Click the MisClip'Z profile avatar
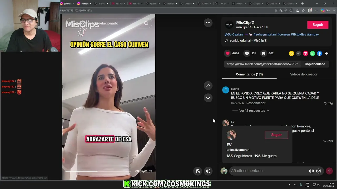337x189 pixels. tap(229, 25)
